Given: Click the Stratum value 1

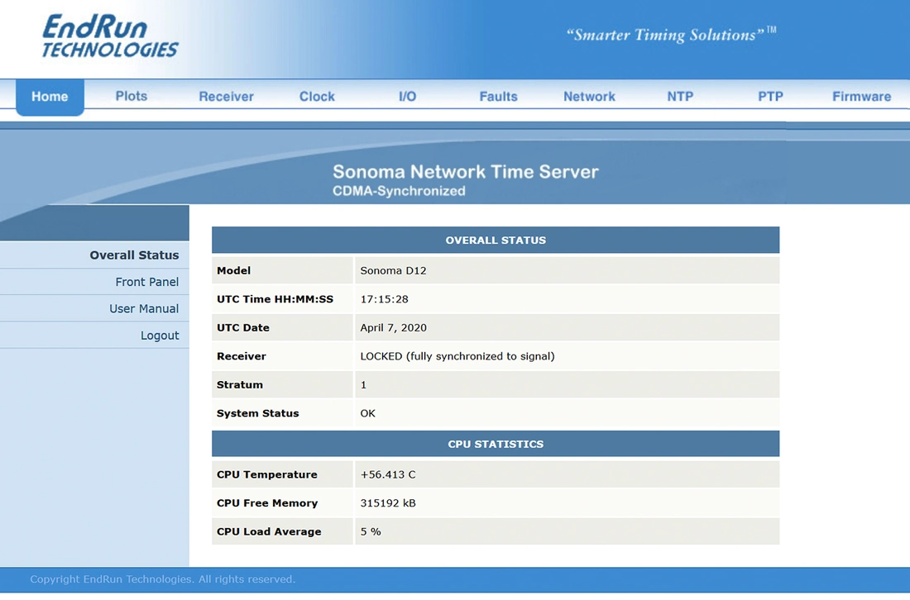Looking at the screenshot, I should pos(363,385).
